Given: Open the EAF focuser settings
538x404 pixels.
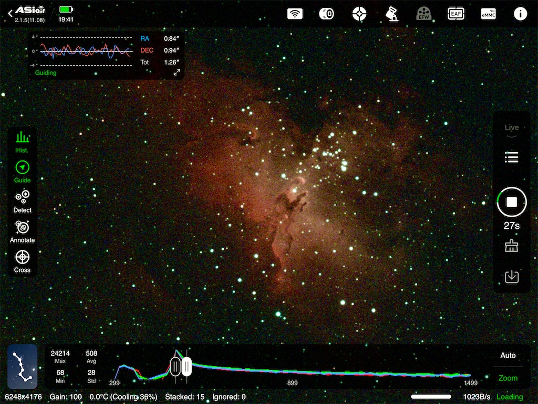Looking at the screenshot, I should tap(456, 14).
